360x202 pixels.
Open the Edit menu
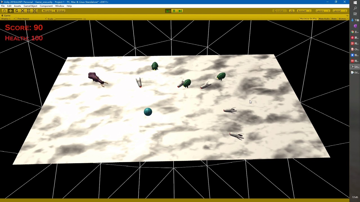[x=9, y=6]
